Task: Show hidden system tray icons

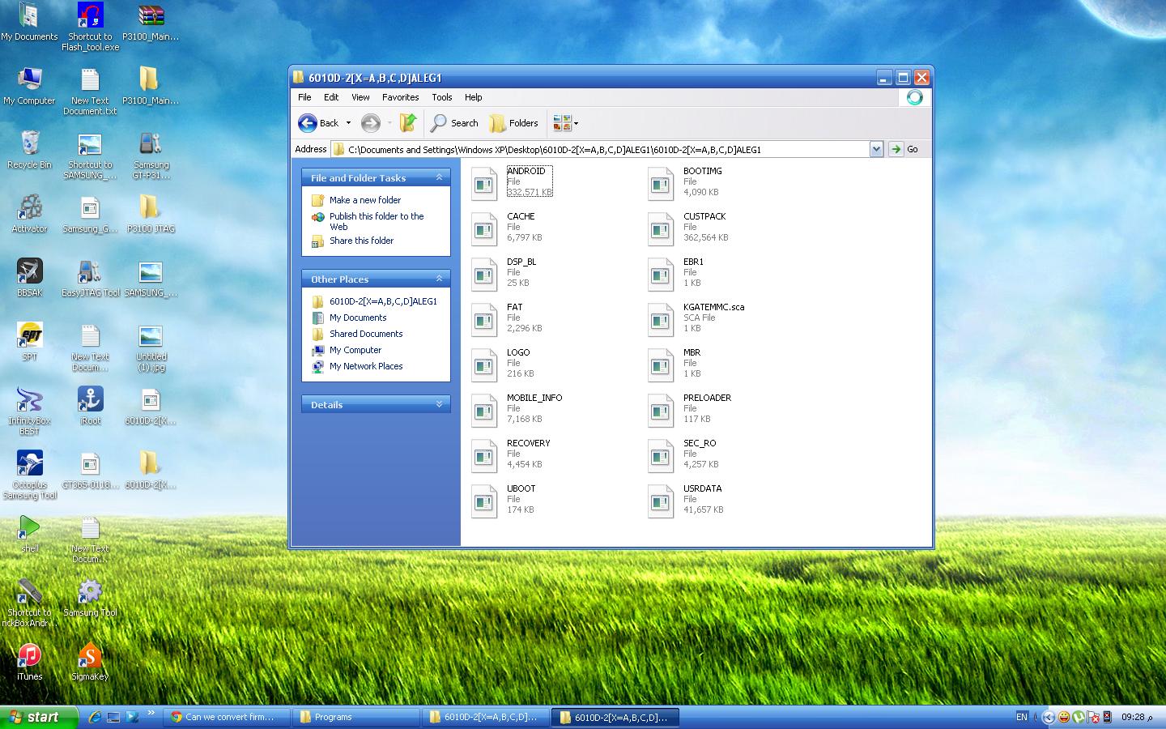Action: [1049, 717]
